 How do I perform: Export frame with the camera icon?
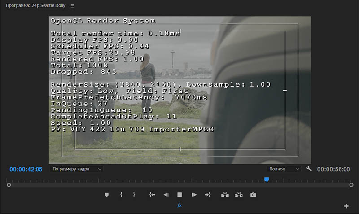coord(253,195)
